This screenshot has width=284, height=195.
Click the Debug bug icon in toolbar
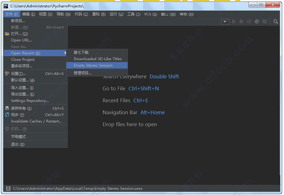click(241, 22)
